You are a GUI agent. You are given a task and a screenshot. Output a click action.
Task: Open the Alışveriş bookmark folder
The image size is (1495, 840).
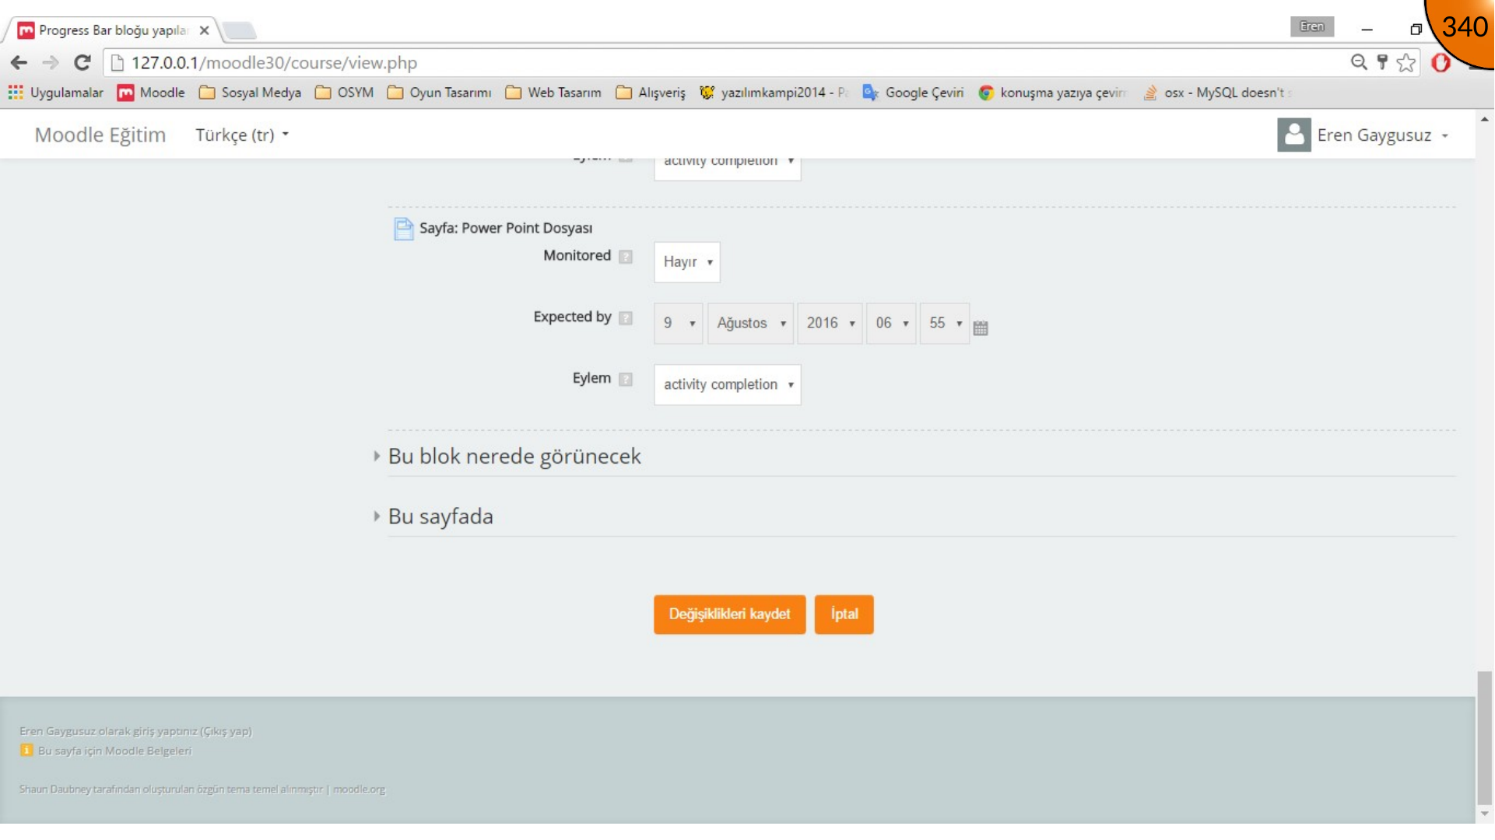point(651,93)
